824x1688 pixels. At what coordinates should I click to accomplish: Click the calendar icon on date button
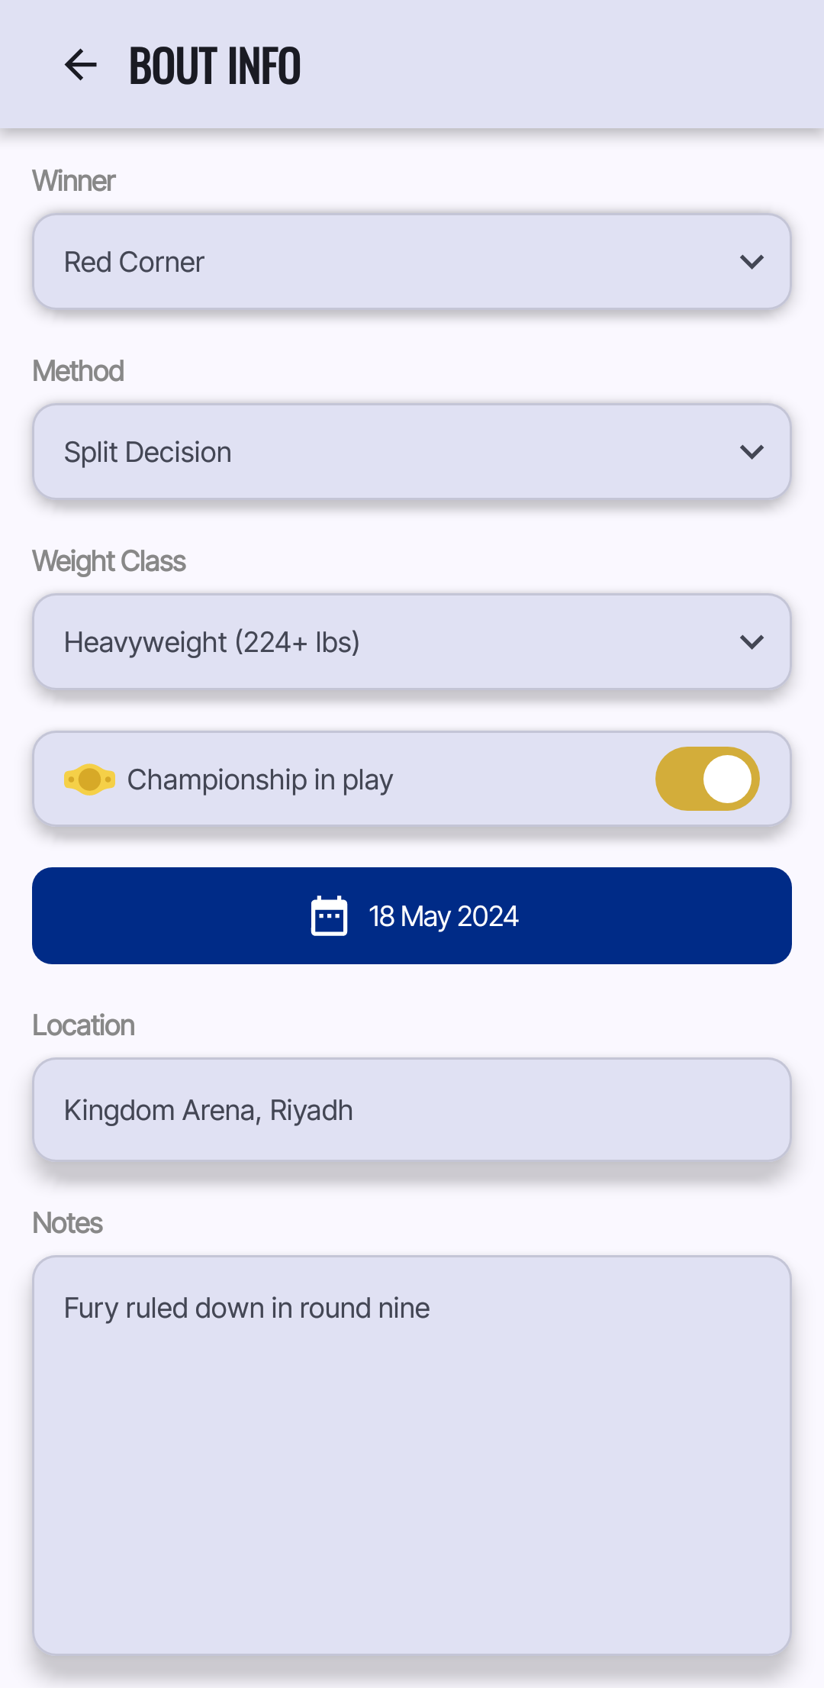[x=329, y=915]
